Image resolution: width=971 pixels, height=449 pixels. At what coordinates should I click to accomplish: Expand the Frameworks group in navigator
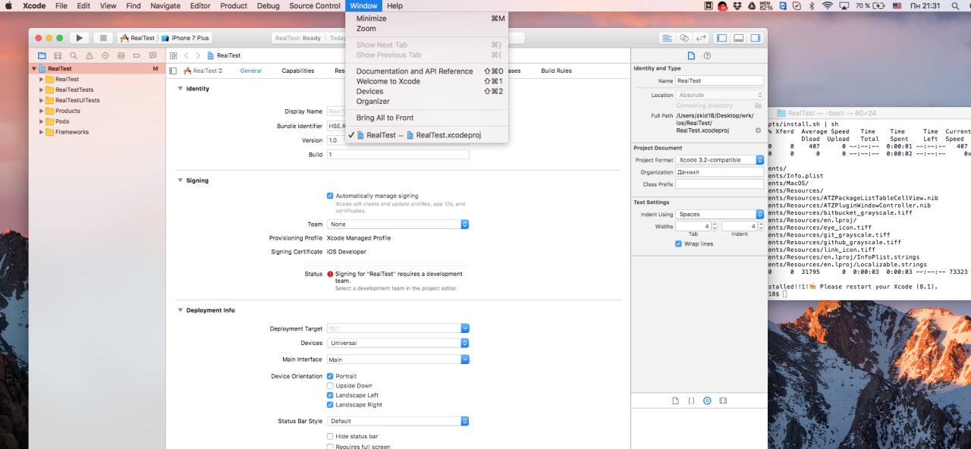(42, 132)
